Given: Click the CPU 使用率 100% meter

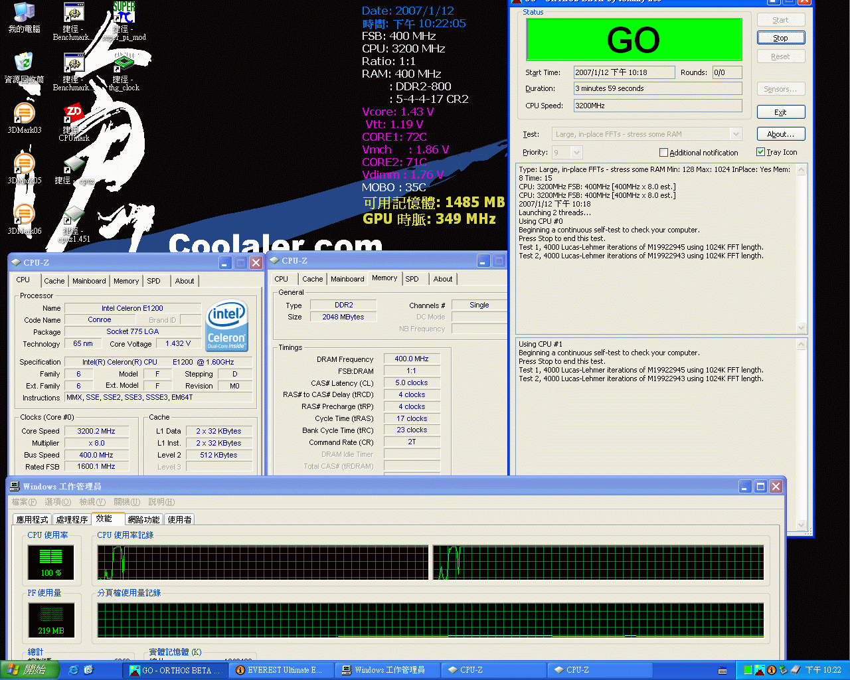Looking at the screenshot, I should point(50,562).
